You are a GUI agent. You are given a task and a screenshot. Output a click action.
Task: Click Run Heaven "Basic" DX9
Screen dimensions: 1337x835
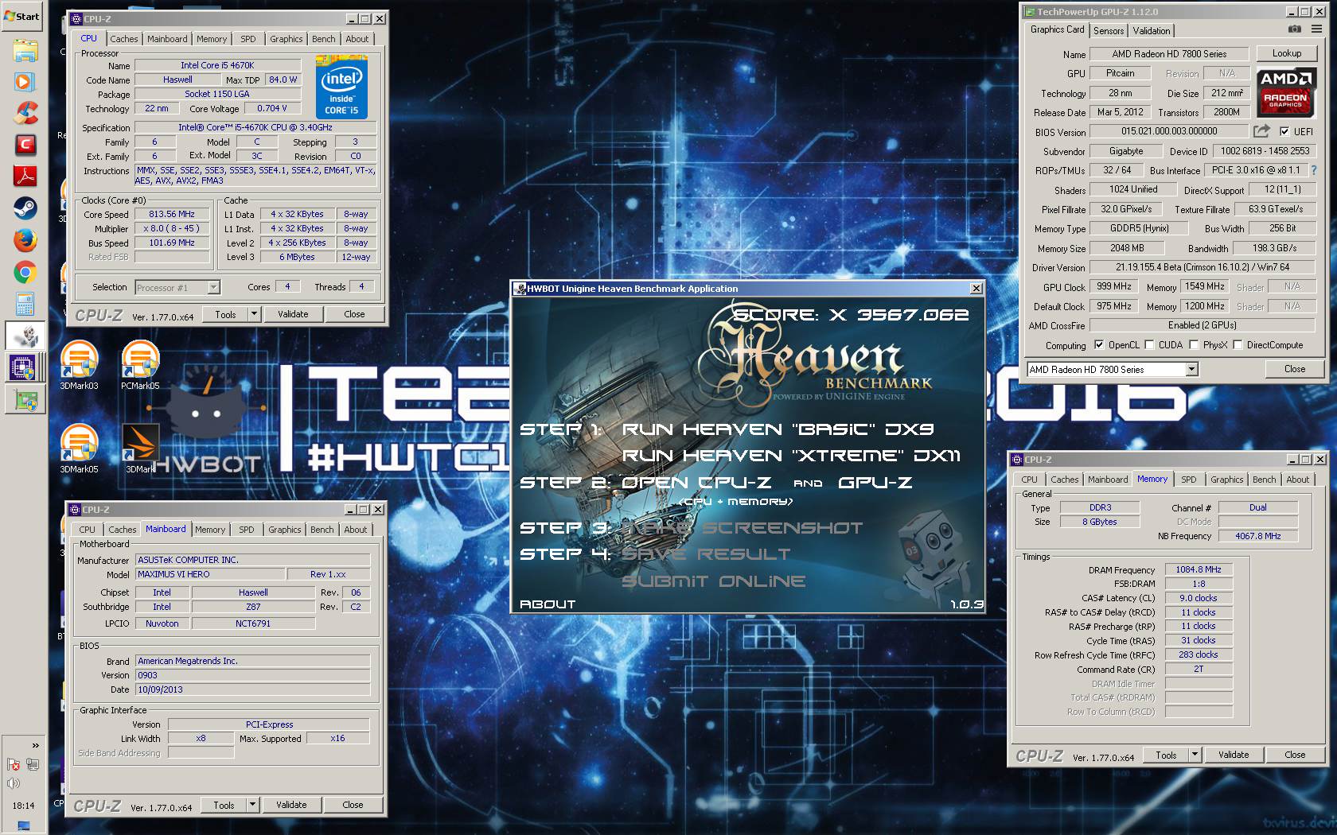tap(778, 429)
